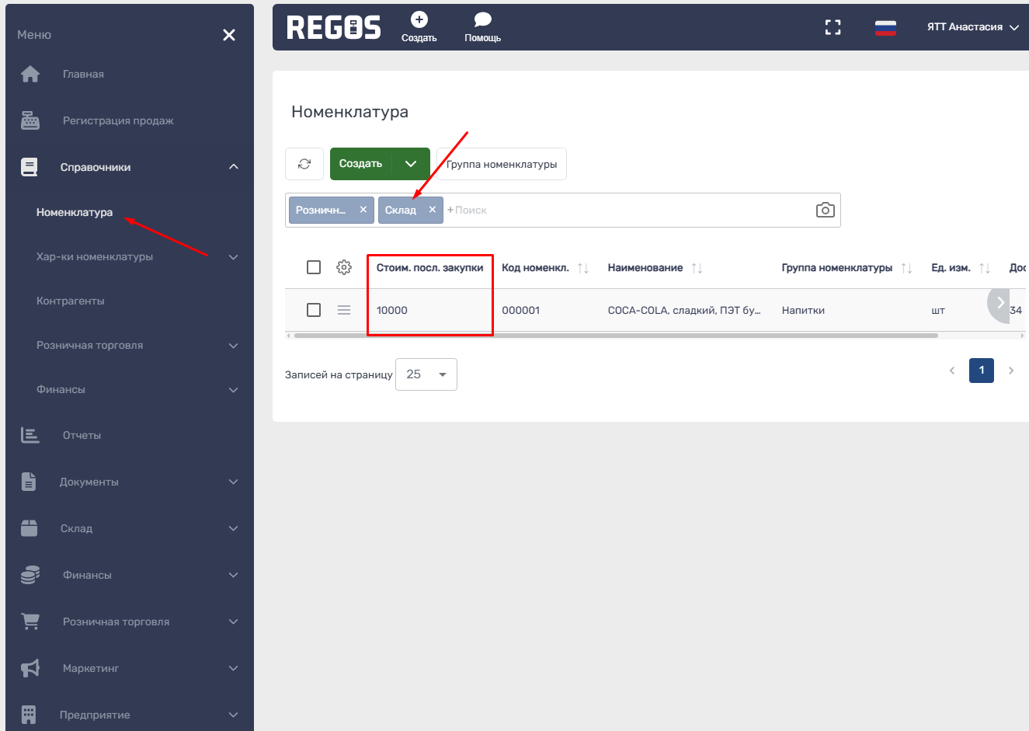
Task: Click the plus Создать icon in header
Action: click(419, 20)
